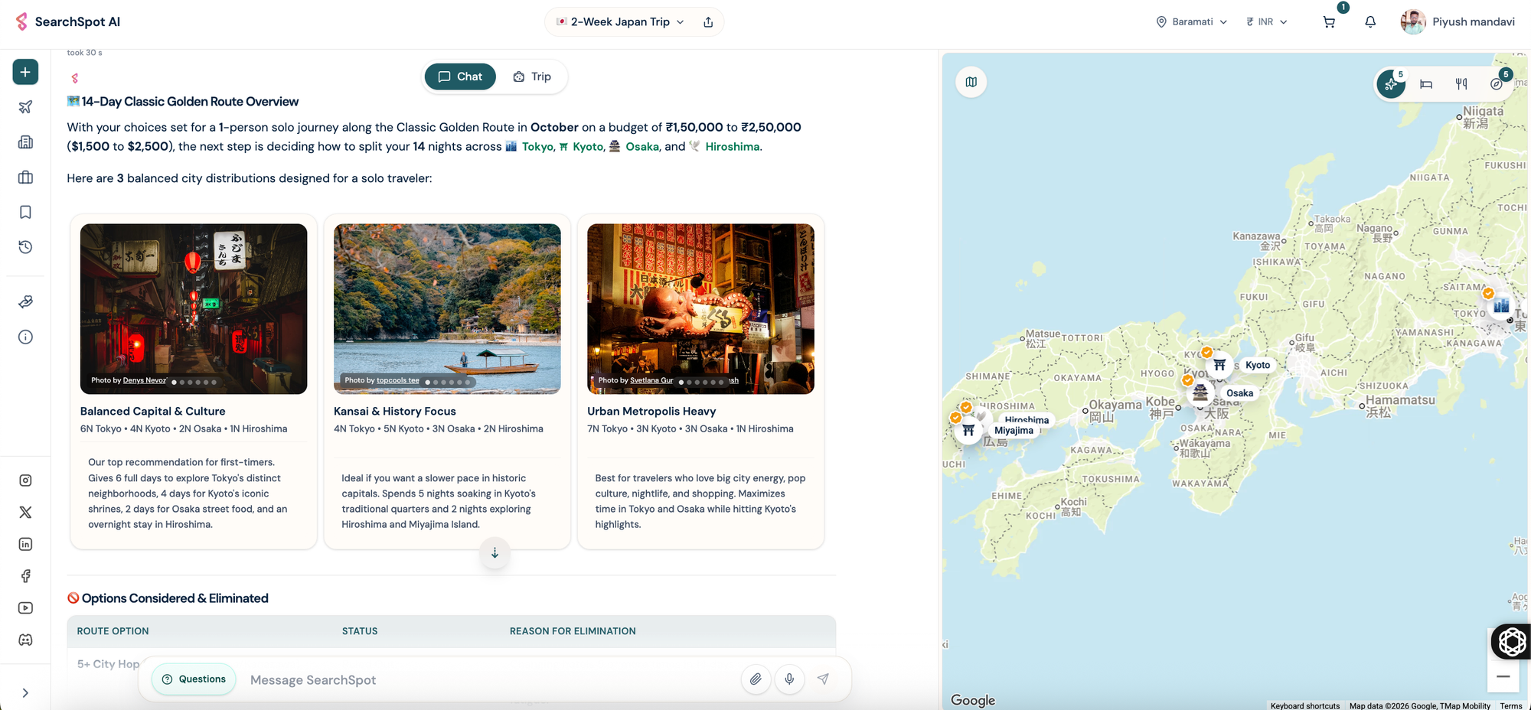Zoom out the map with minus button

pos(1503,676)
